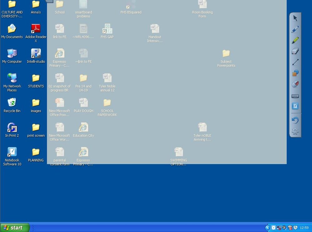This screenshot has height=232, width=312.
Task: Open the Start menu
Action: pyautogui.click(x=15, y=228)
